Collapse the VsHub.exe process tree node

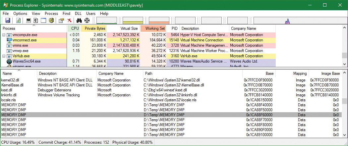coord(4,56)
